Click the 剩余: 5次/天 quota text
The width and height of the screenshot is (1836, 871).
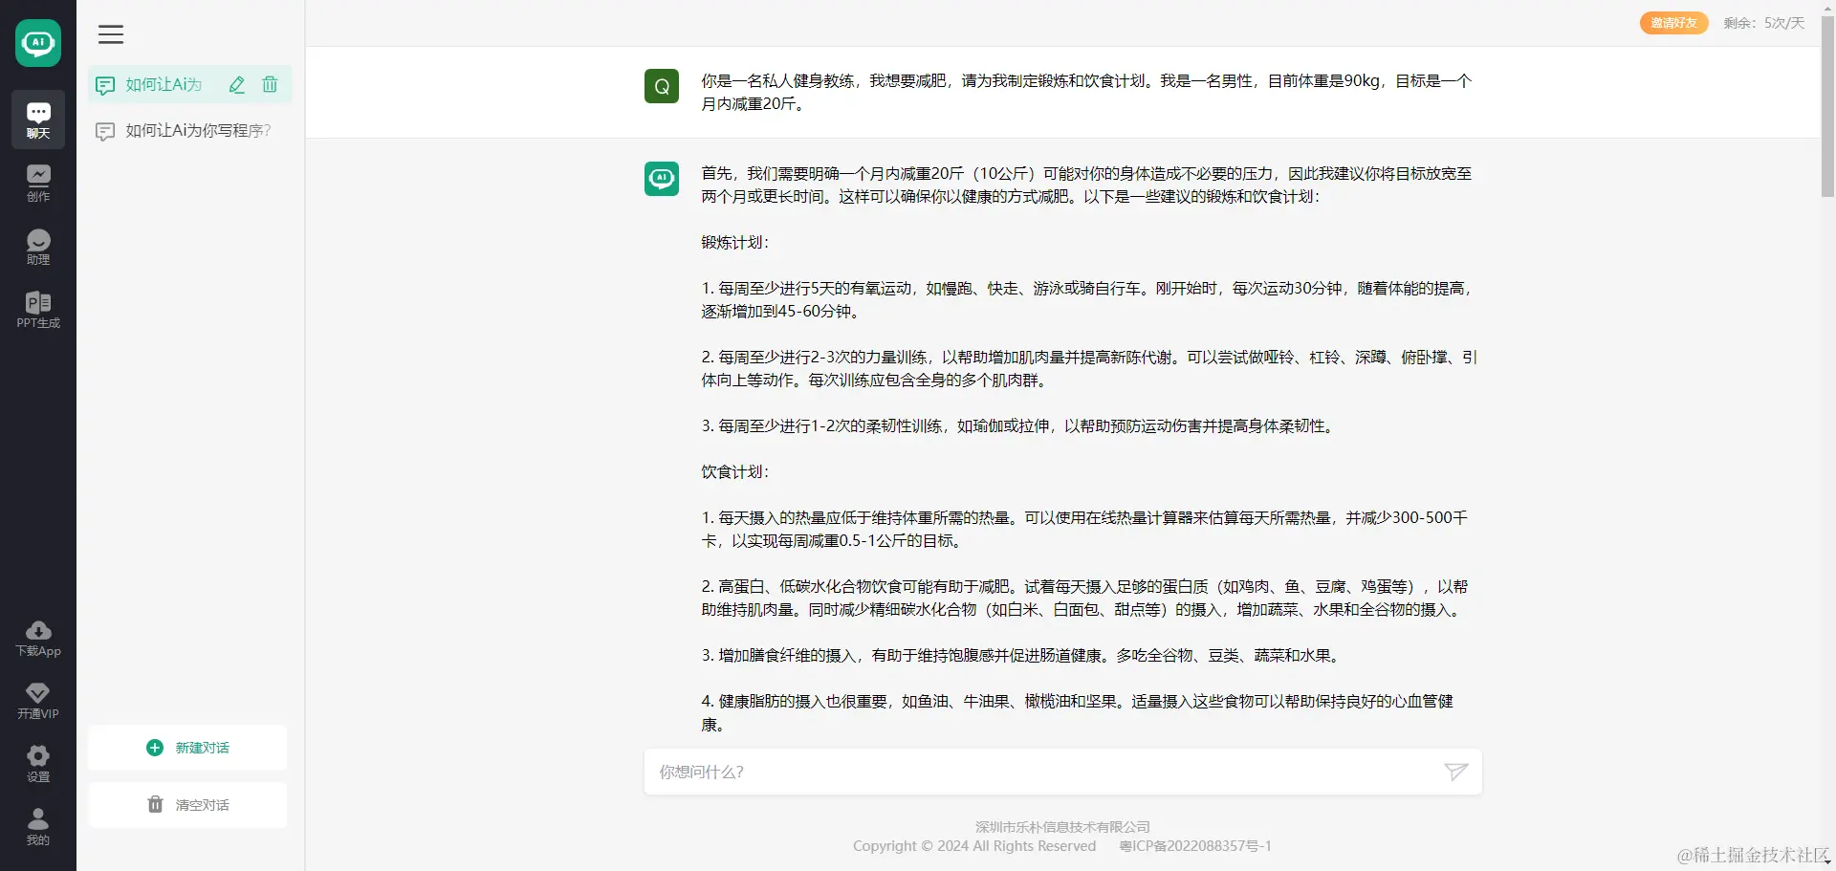pyautogui.click(x=1764, y=23)
